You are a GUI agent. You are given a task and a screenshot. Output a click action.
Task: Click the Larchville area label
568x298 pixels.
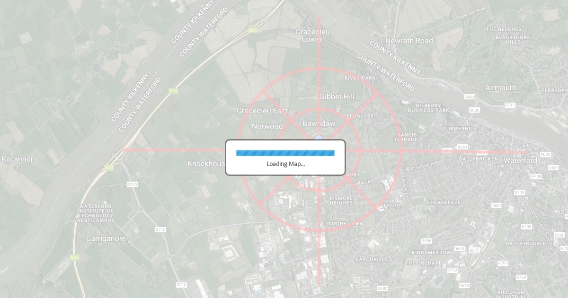372,259
